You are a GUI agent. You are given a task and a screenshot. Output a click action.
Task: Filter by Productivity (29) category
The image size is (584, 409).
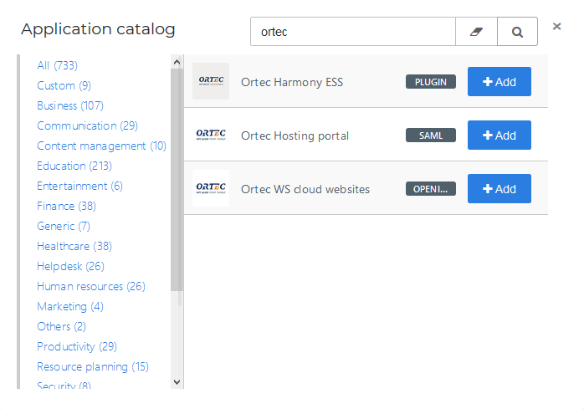[77, 347]
